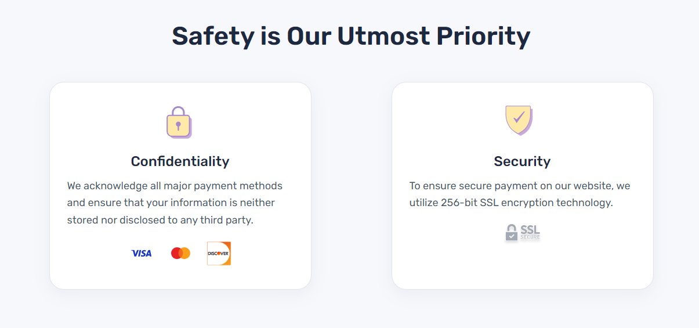Click the text "utilize 256-bit SSL encryption technology"
This screenshot has height=328, width=699.
tap(511, 203)
